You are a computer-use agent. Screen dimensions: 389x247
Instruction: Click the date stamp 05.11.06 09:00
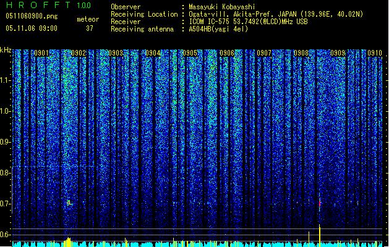32,28
